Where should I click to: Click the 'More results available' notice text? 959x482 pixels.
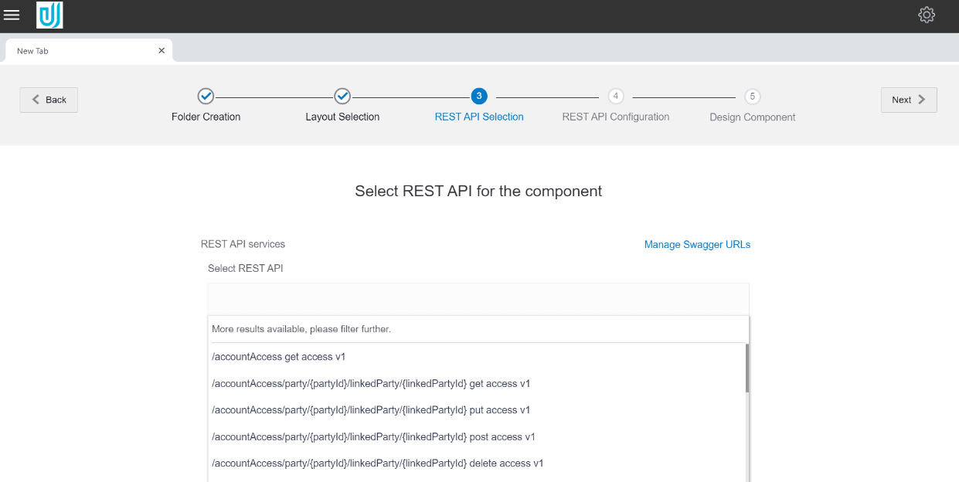[301, 329]
